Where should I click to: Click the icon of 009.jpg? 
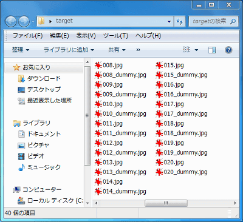pyautogui.click(x=98, y=85)
